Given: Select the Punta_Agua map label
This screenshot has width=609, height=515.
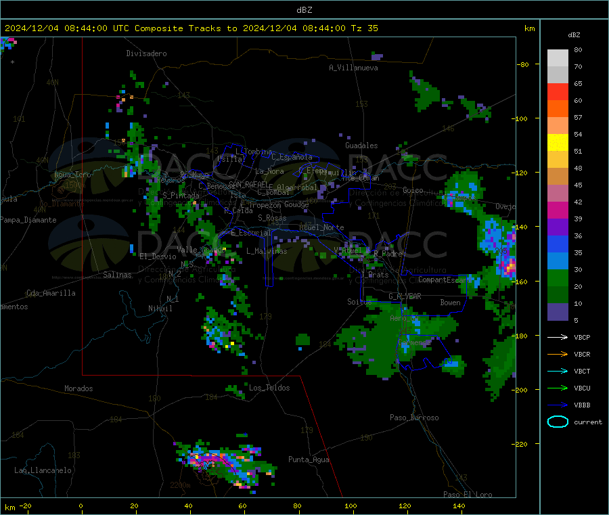Looking at the screenshot, I should tap(309, 460).
